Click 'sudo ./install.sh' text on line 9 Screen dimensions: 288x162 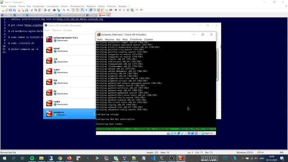click(22, 43)
